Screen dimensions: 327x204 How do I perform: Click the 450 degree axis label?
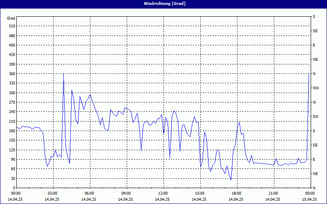tap(12, 45)
